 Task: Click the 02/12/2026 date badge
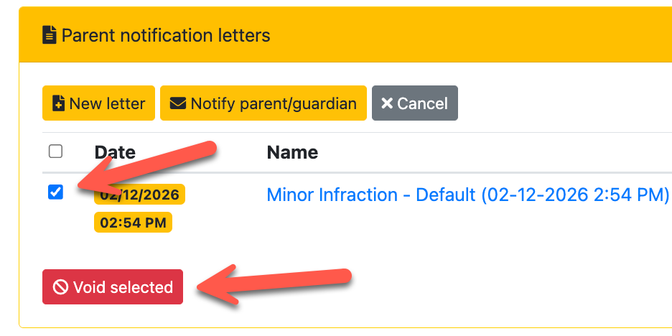click(x=139, y=196)
